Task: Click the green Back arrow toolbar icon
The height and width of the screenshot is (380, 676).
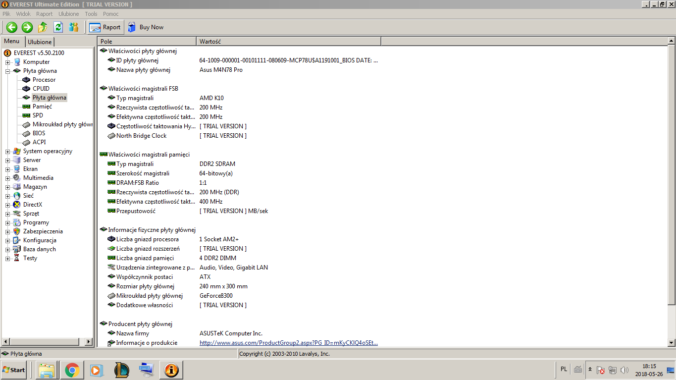Action: coord(12,27)
